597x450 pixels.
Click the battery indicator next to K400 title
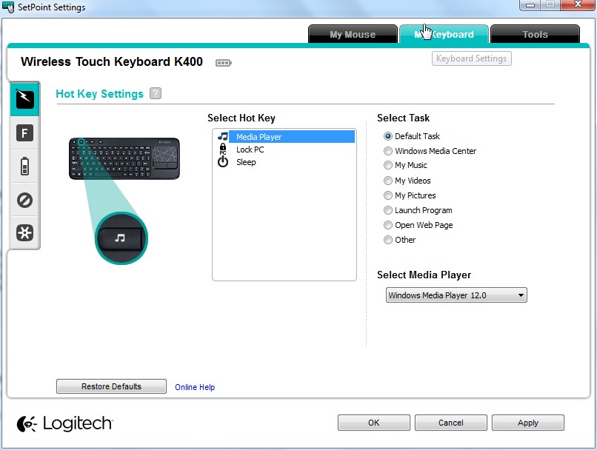click(224, 63)
